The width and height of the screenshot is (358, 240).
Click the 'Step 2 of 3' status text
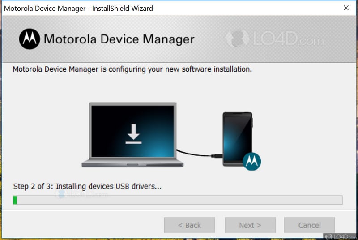tap(87, 186)
